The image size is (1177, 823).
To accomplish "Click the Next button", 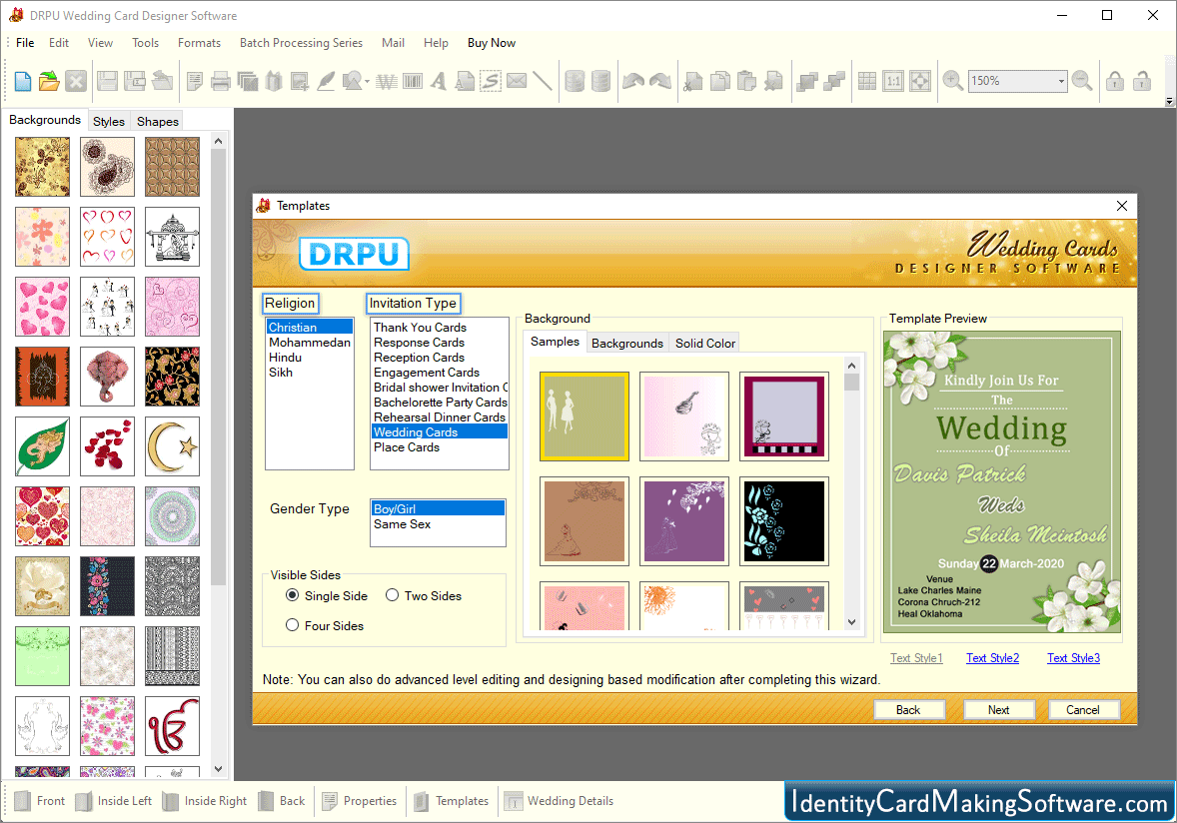I will click(x=998, y=710).
